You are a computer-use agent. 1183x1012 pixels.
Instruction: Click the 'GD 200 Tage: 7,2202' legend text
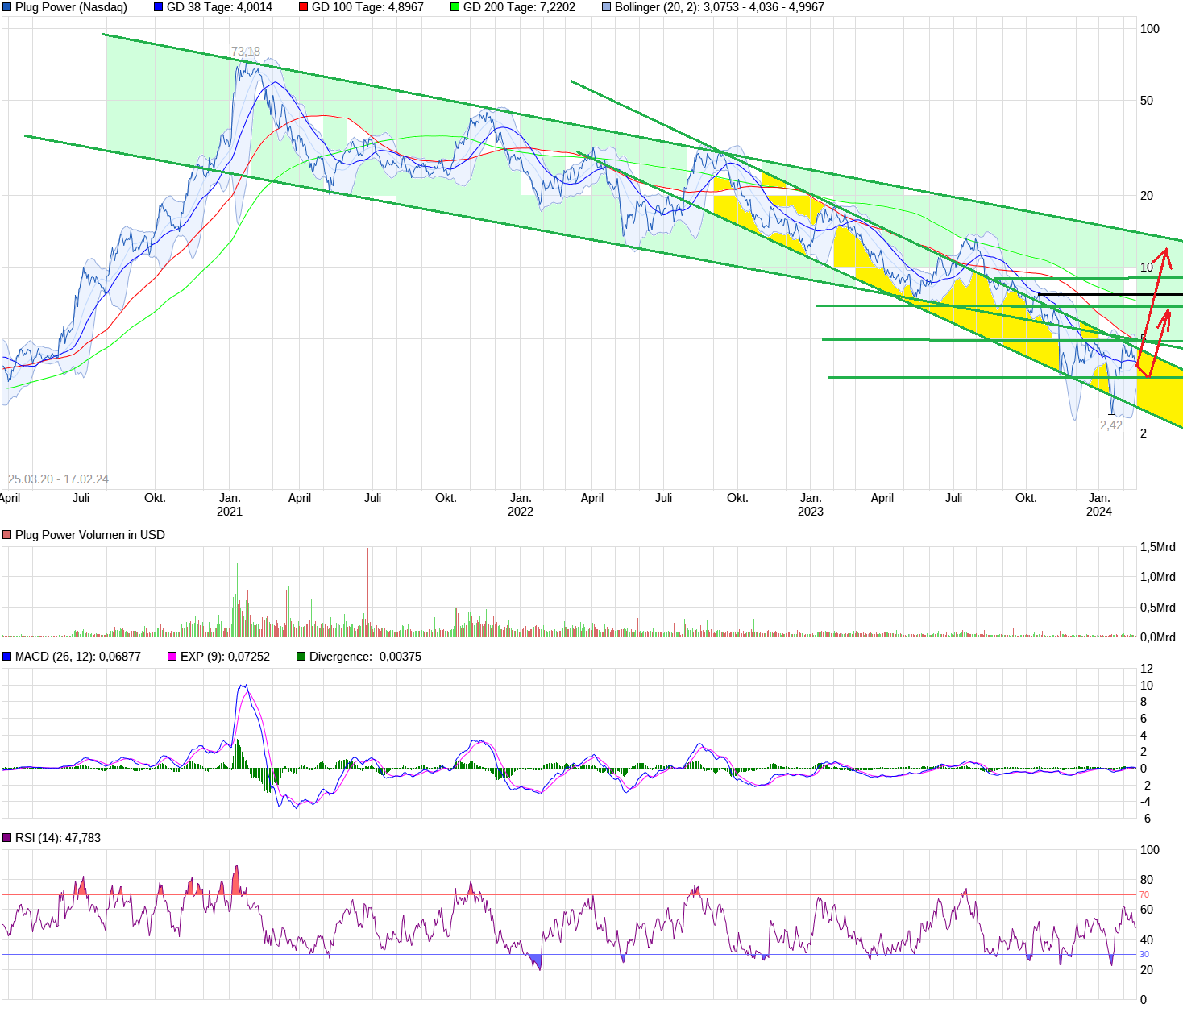pos(519,7)
